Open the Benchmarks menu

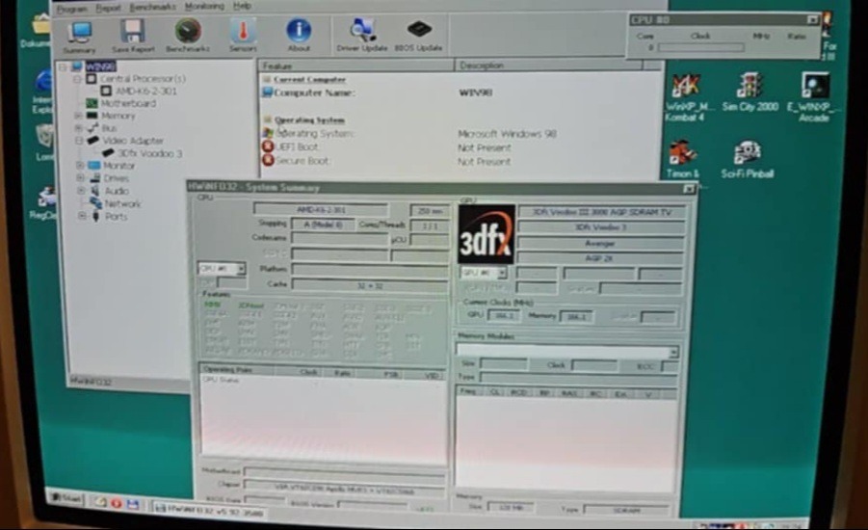click(152, 7)
